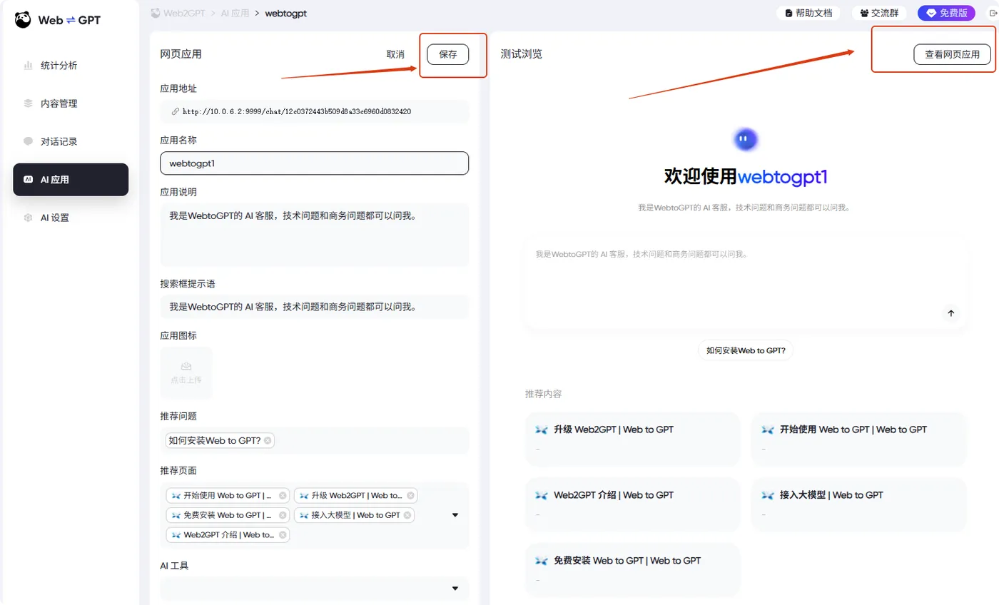Open the 开始使用 Web to GPT recommended card

pos(859,439)
